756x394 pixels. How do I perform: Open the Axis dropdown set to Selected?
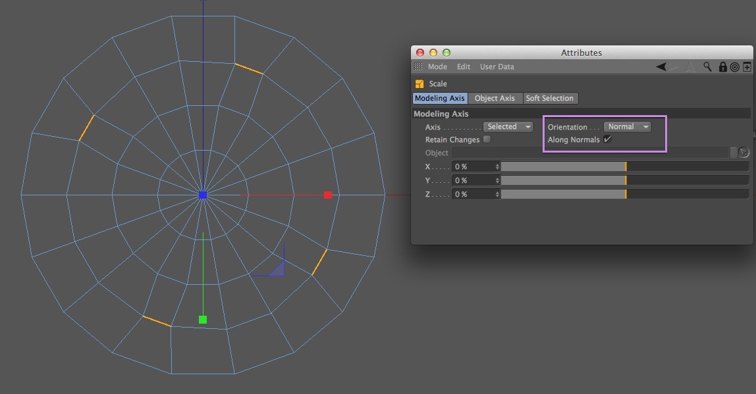(x=508, y=126)
